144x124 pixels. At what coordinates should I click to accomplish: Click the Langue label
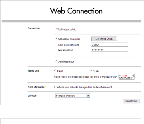(x=32, y=96)
